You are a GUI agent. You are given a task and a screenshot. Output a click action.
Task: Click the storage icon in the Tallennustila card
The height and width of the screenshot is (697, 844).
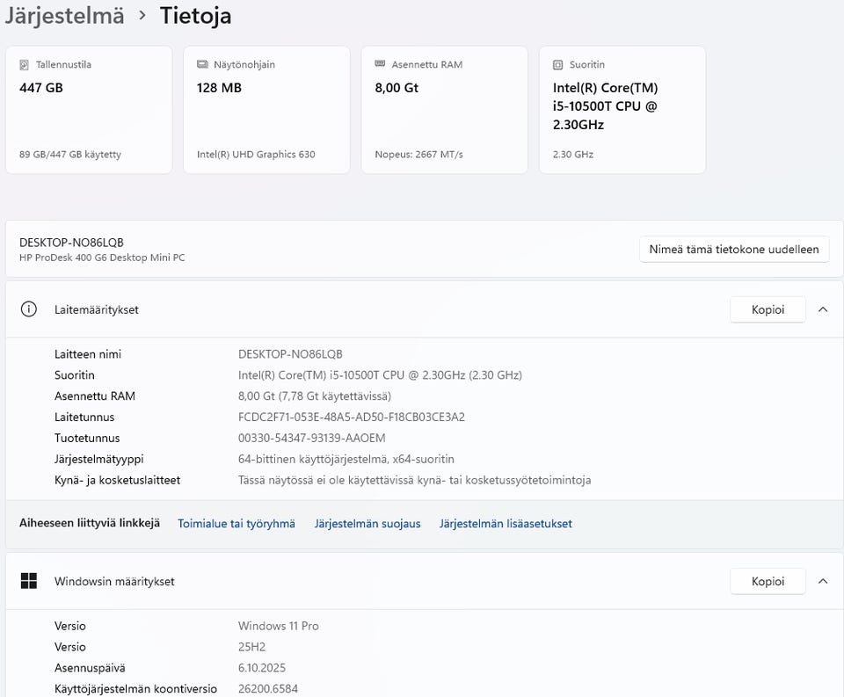[x=24, y=65]
